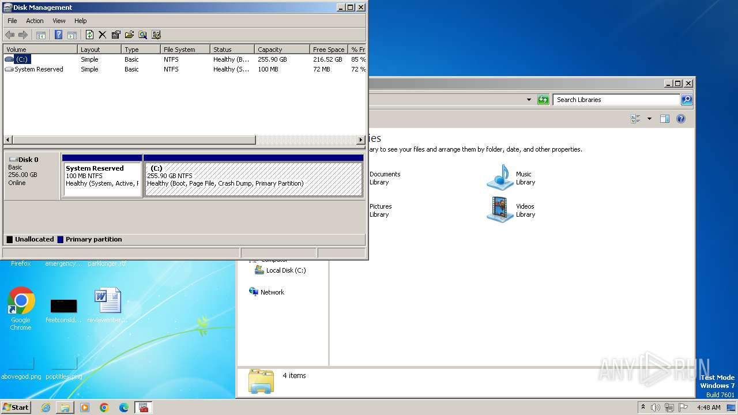Open the File Explorer taskbar button

[x=65, y=408]
